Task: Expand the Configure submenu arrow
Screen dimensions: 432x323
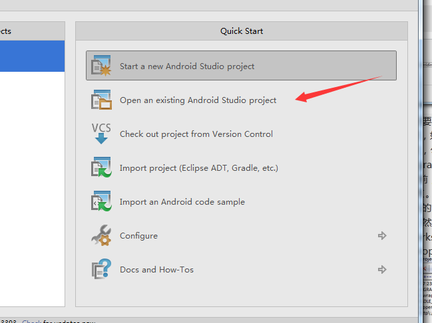Action: coord(382,235)
